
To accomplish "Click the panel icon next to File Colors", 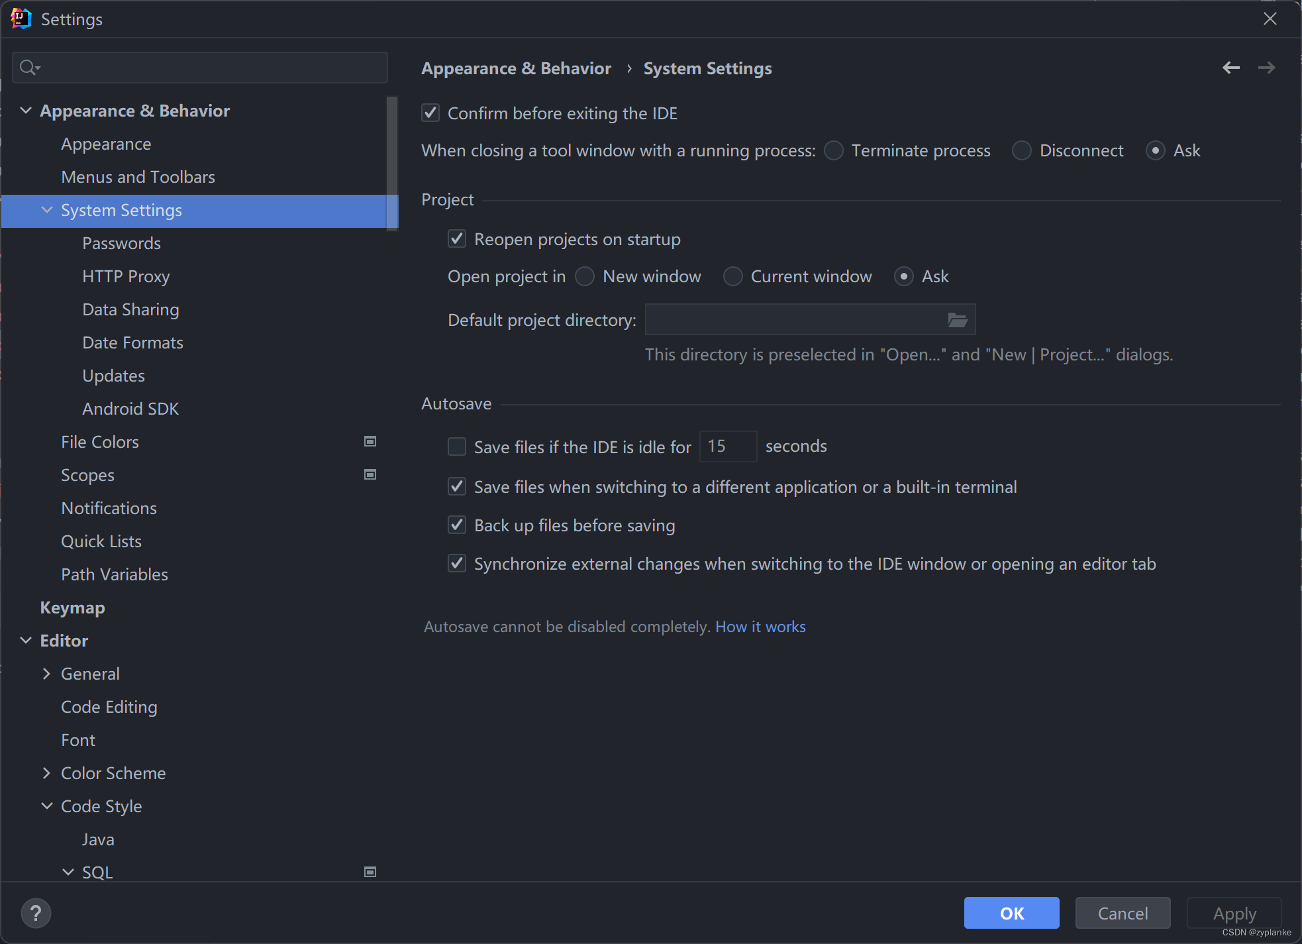I will (x=370, y=441).
